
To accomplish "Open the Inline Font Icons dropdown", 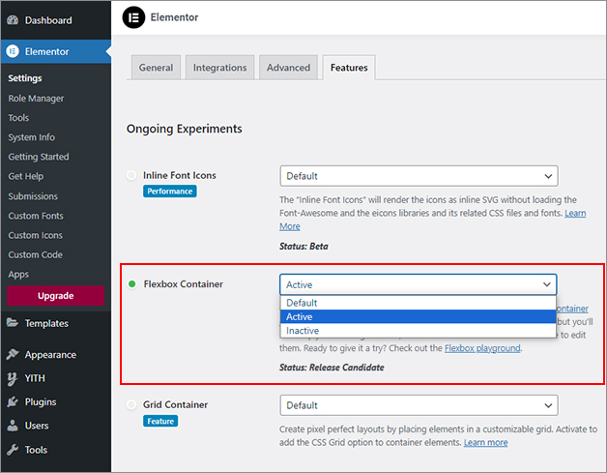I will click(419, 176).
